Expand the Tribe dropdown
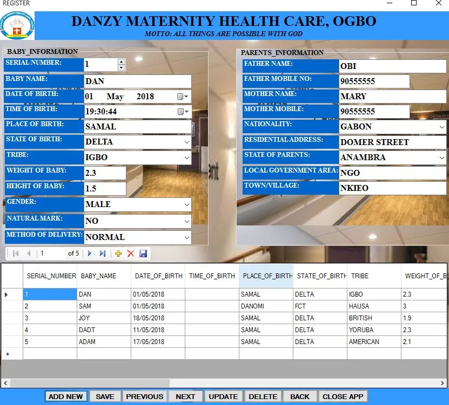 click(187, 158)
